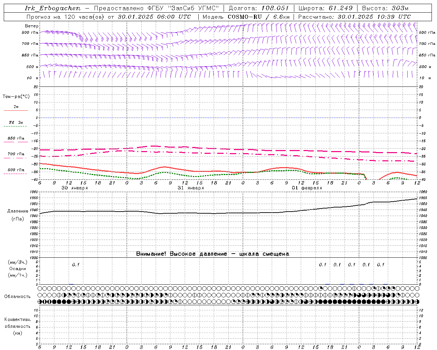Screen dimensions: 437x350
Task: Click the Долгота: 108.051 value
Action: click(258, 8)
